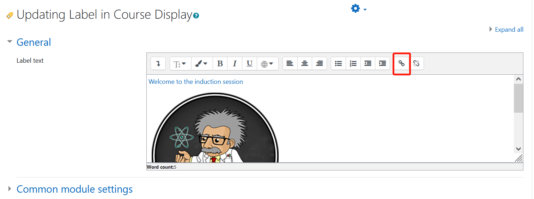The image size is (534, 199).
Task: Apply underline formatting
Action: point(249,64)
